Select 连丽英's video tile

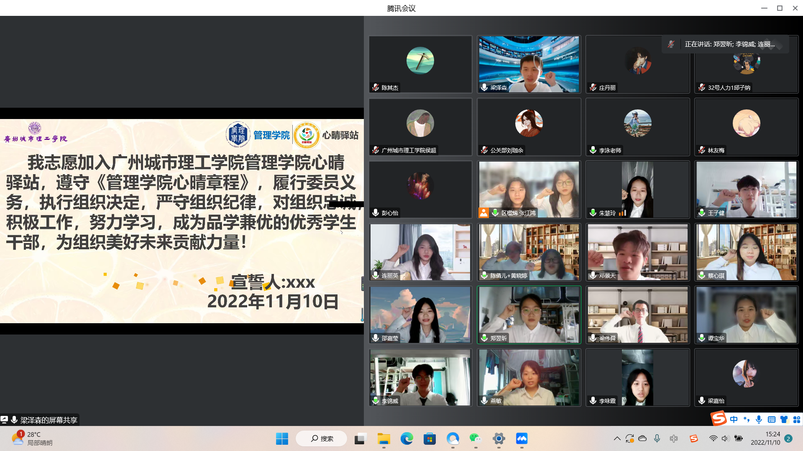[420, 252]
